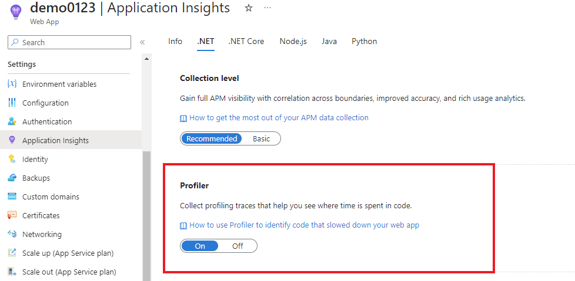Open the APM data collection help link

(x=279, y=117)
